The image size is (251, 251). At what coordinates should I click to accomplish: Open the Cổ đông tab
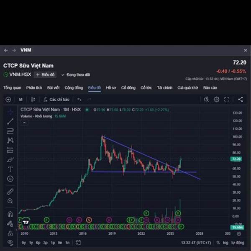tap(128, 88)
